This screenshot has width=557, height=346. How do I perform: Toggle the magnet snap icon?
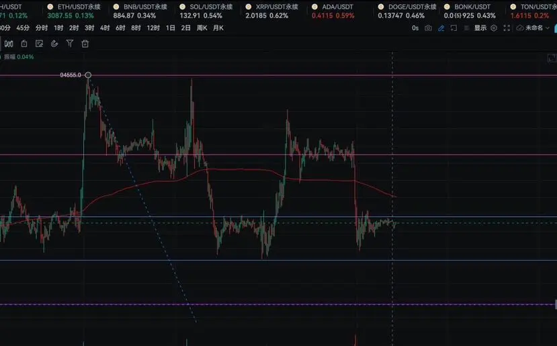coord(54,44)
